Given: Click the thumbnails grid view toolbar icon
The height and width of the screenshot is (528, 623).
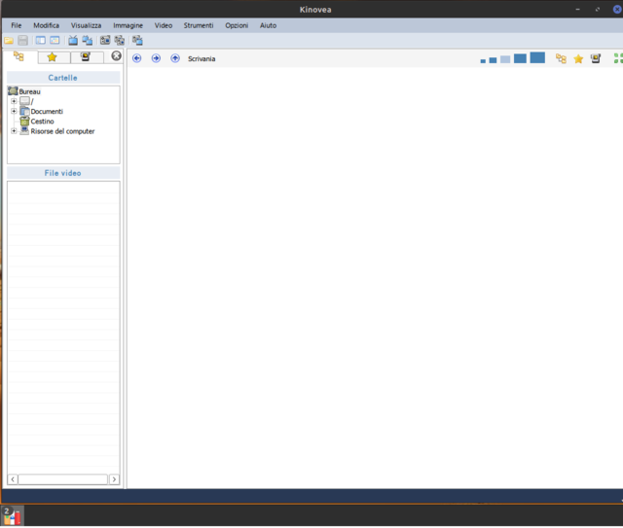Looking at the screenshot, I should (x=55, y=40).
